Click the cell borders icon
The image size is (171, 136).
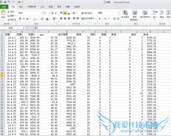click(35, 18)
